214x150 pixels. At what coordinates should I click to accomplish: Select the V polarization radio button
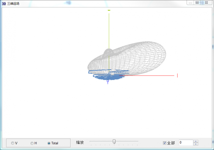(13, 143)
